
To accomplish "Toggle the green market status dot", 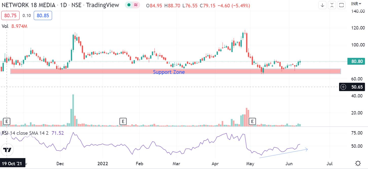I will point(129,5).
